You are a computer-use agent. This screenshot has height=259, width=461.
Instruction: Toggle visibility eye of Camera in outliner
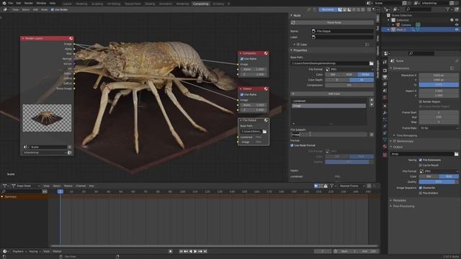click(x=457, y=25)
